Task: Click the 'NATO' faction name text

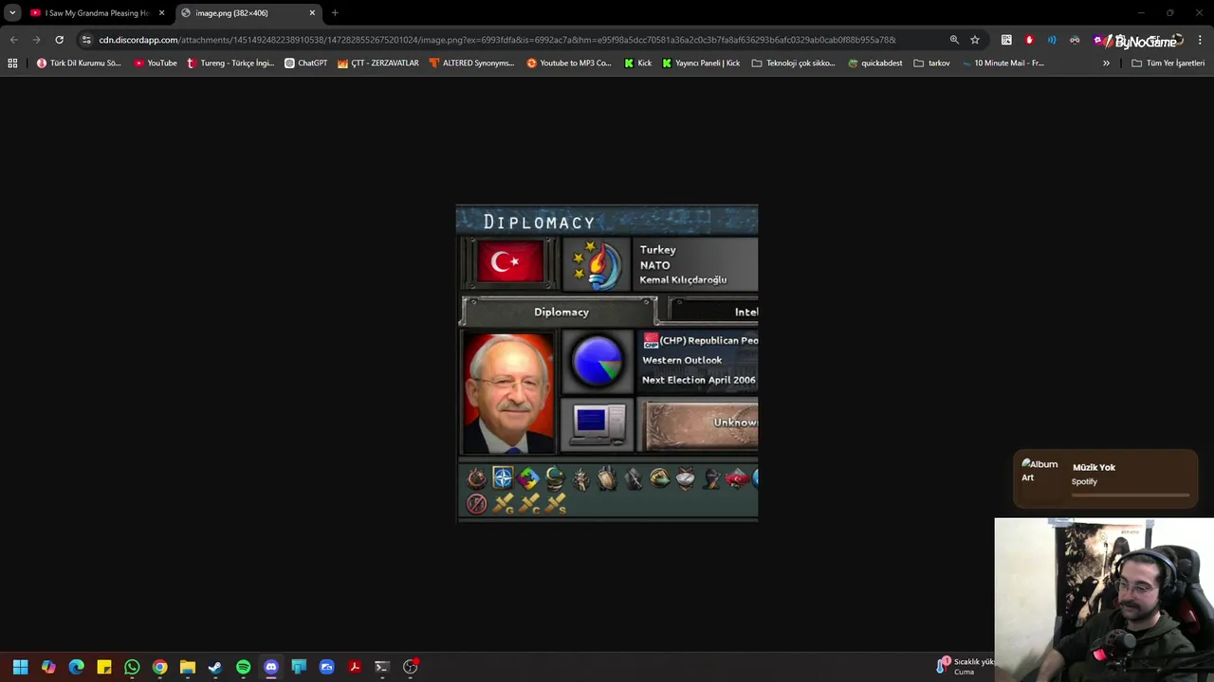Action: [x=654, y=265]
